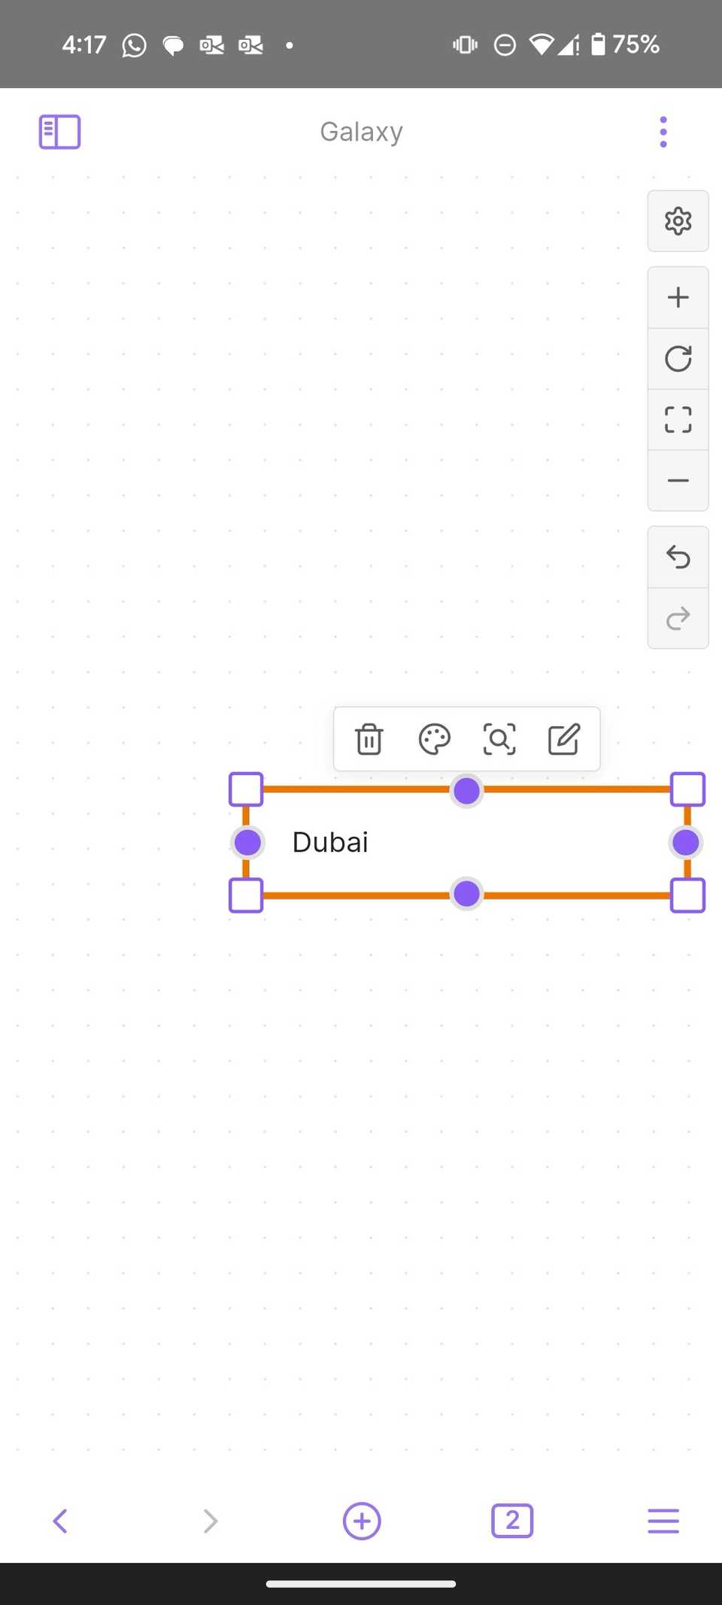The width and height of the screenshot is (722, 1605).
Task: Click the top-right corner resize handle
Action: pyautogui.click(x=687, y=789)
